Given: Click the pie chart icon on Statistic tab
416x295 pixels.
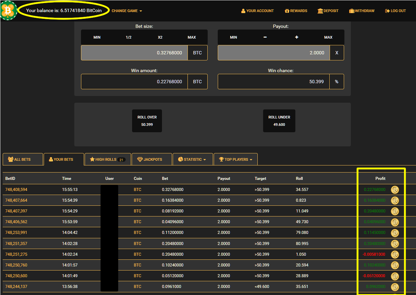Looking at the screenshot, I should coord(180,159).
